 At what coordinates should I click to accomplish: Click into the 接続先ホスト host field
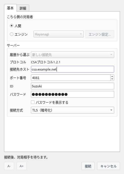pos(72,69)
